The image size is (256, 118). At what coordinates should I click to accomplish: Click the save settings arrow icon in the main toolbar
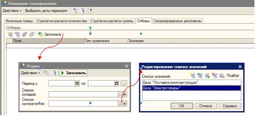click(83, 11)
